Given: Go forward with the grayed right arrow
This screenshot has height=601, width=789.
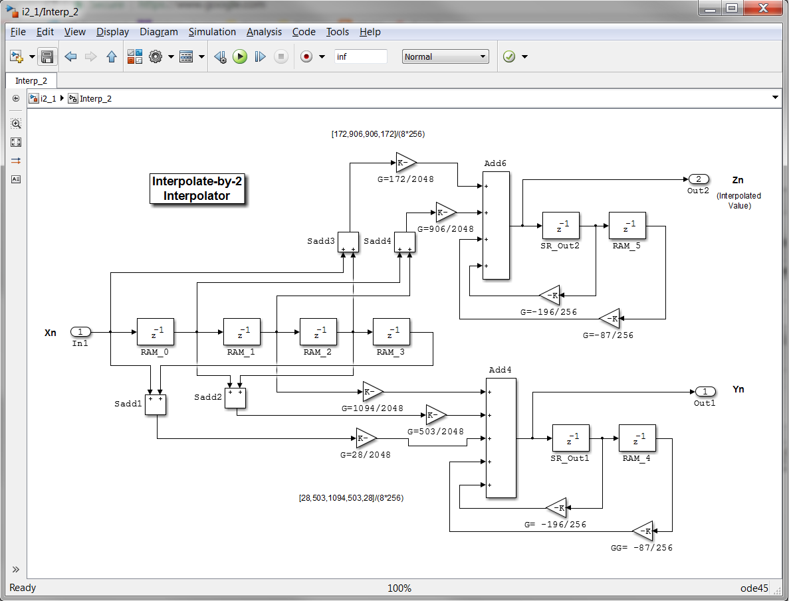Looking at the screenshot, I should click(90, 57).
